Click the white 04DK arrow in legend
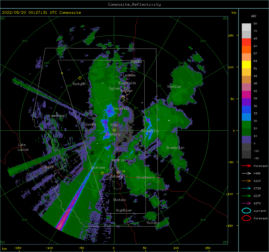Image resolution: width=269 pixels, height=252 pixels. click(x=246, y=173)
